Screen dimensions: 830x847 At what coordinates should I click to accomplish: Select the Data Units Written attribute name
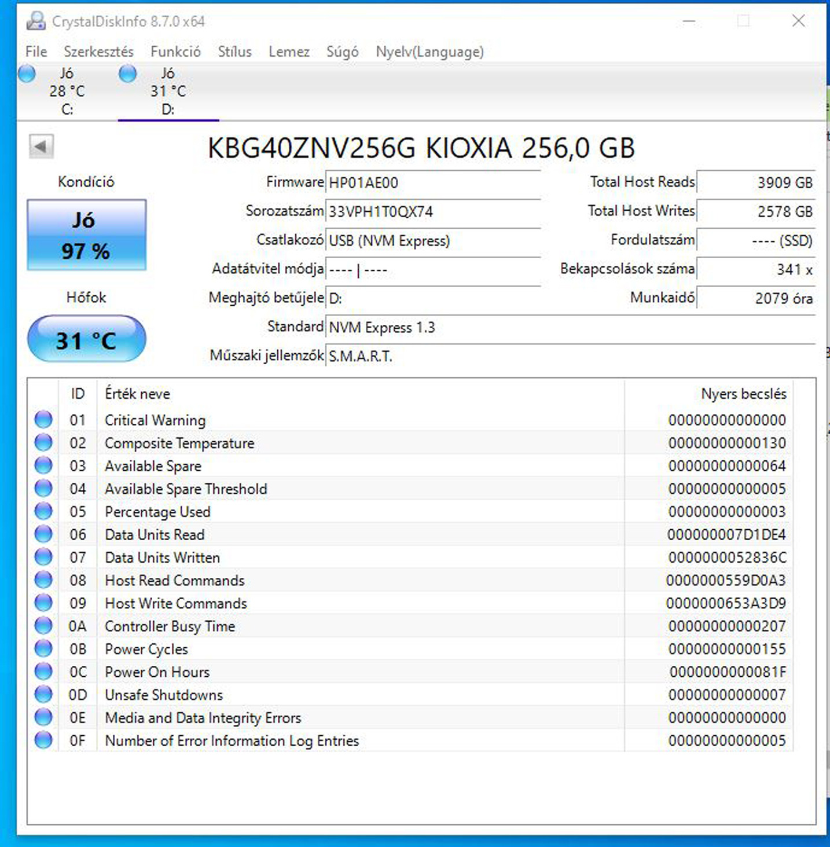click(162, 558)
